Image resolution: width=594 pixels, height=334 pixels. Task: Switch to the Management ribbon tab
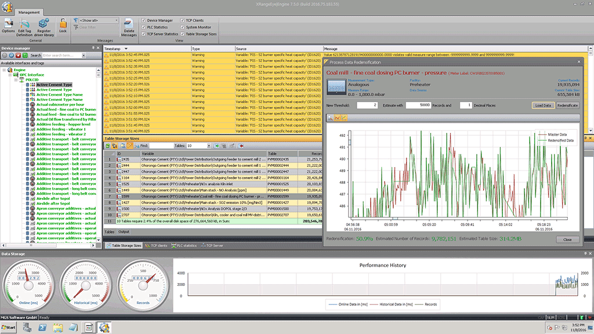click(x=29, y=12)
